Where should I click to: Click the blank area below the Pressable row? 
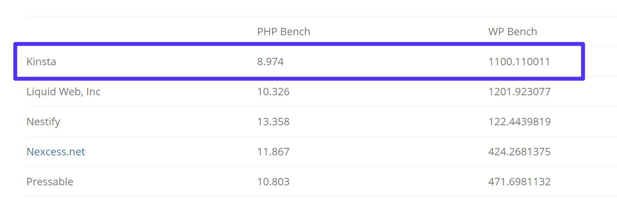tap(305, 204)
